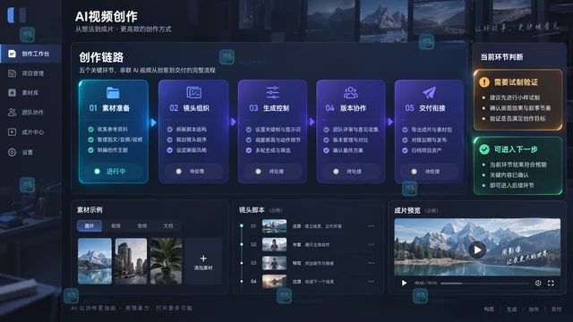Open shot 04 sunset thumbnail in 镜头脚本
The width and height of the screenshot is (573, 322).
point(275,281)
